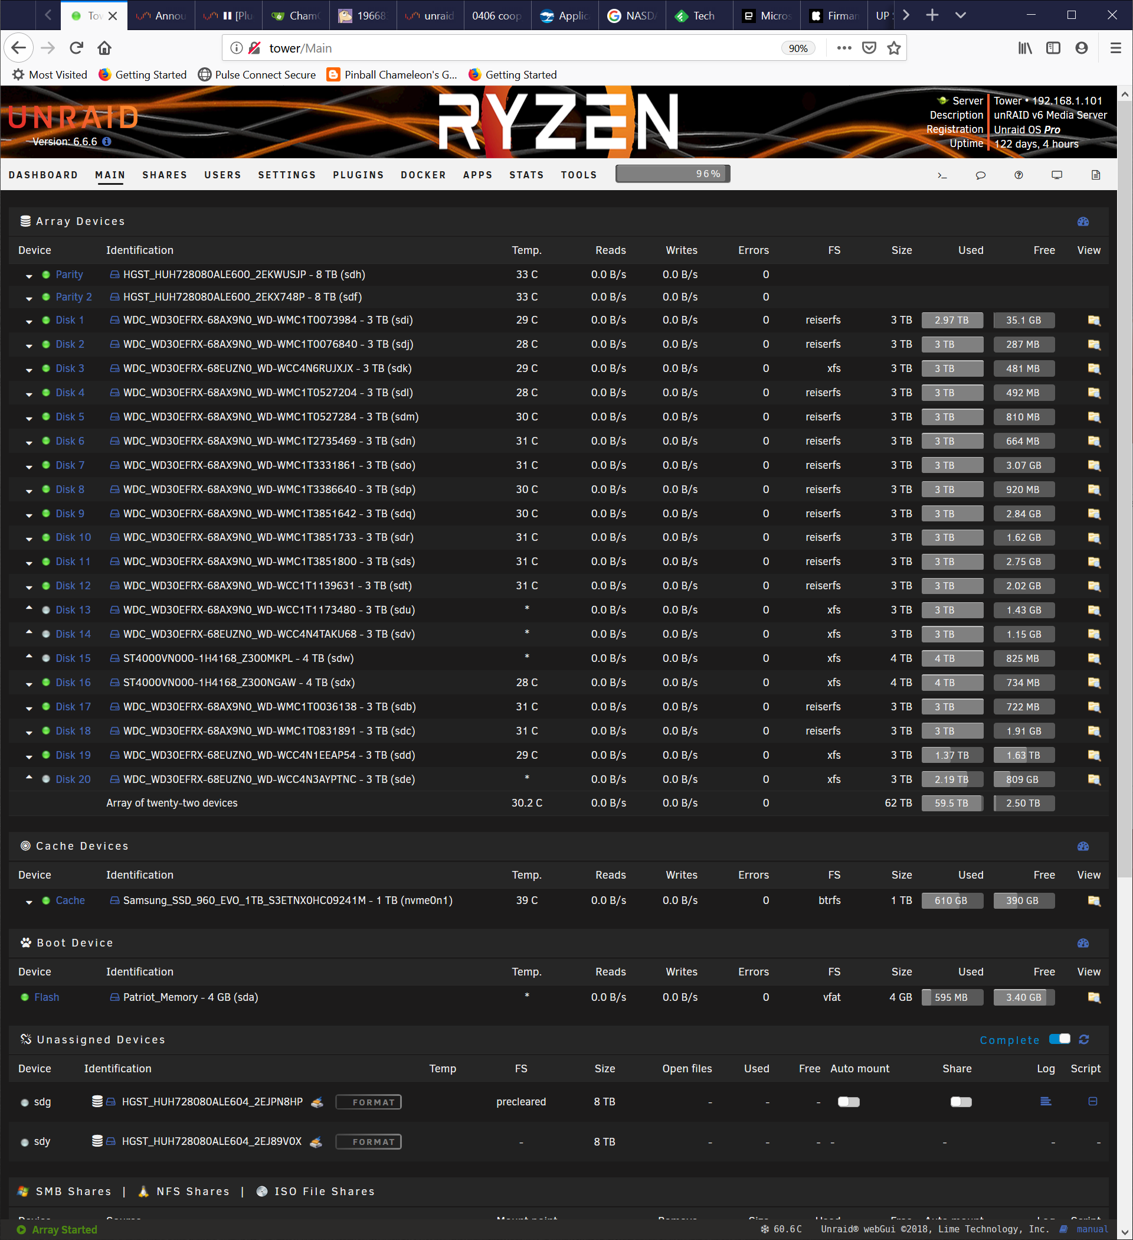This screenshot has width=1133, height=1240.
Task: Open the SHARES menu
Action: (x=165, y=175)
